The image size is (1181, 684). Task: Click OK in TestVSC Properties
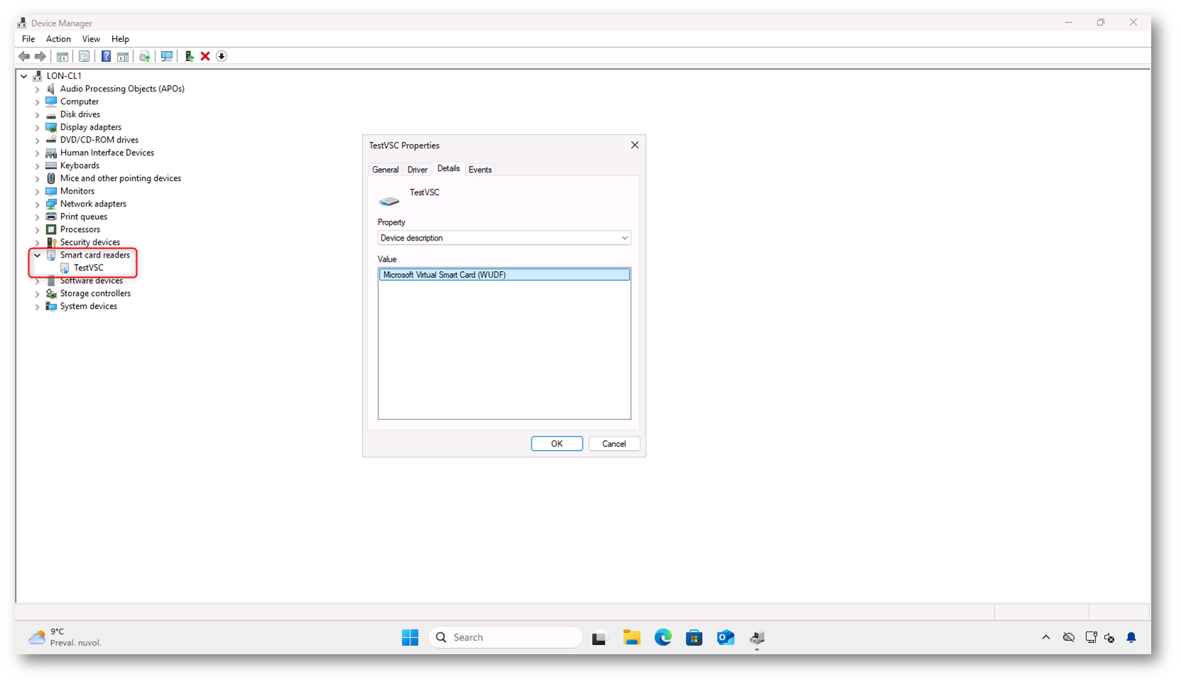tap(557, 443)
